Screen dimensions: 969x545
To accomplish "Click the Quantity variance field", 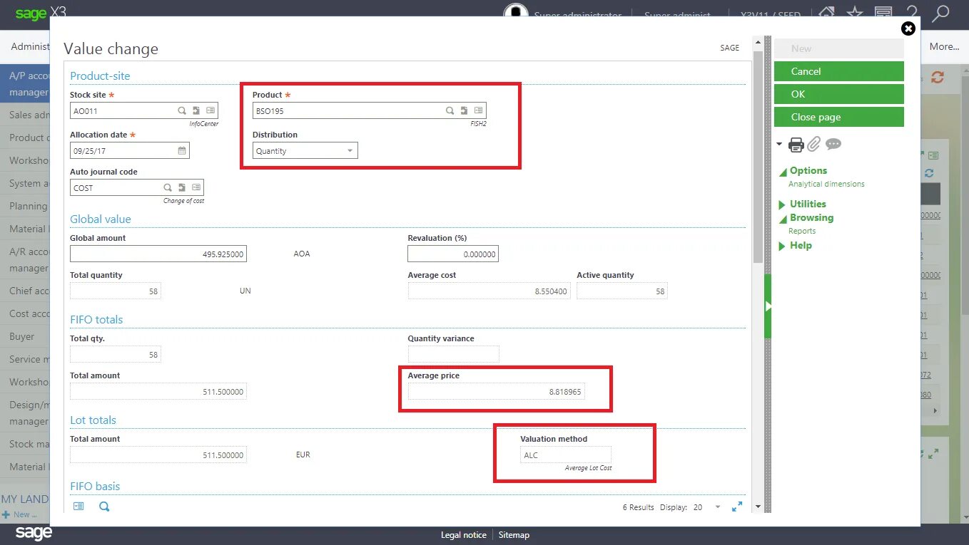I will pyautogui.click(x=453, y=354).
